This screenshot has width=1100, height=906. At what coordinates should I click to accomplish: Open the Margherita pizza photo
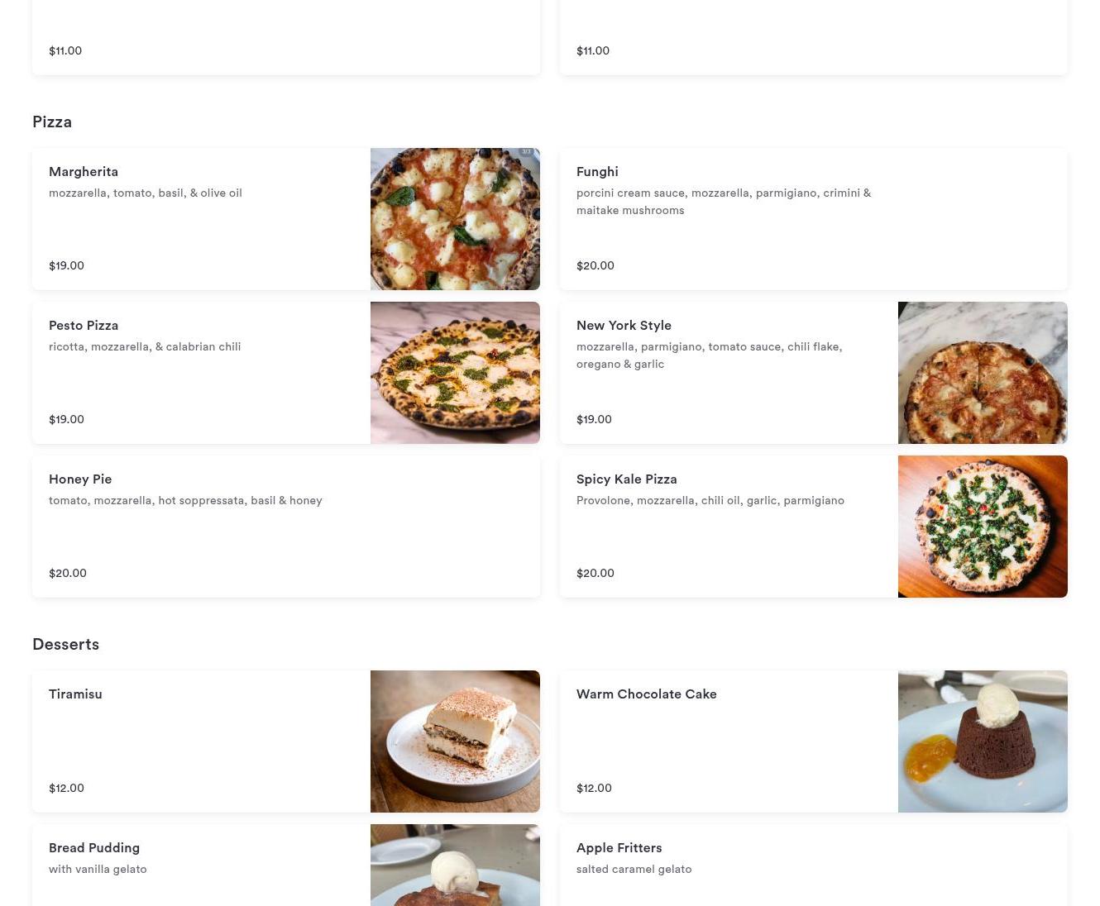(x=455, y=219)
